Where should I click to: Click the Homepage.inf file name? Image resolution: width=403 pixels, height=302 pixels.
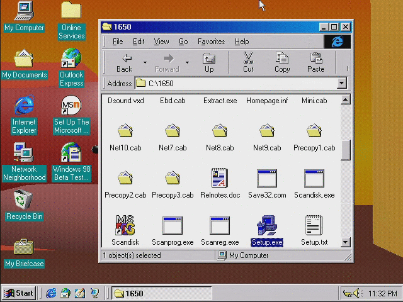point(267,101)
